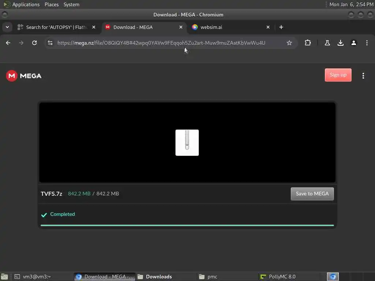The height and width of the screenshot is (281, 375).
Task: Click the green Completed checkmark icon
Action: [44, 215]
